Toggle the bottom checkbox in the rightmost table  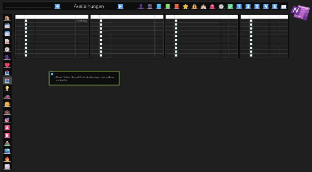point(251,56)
